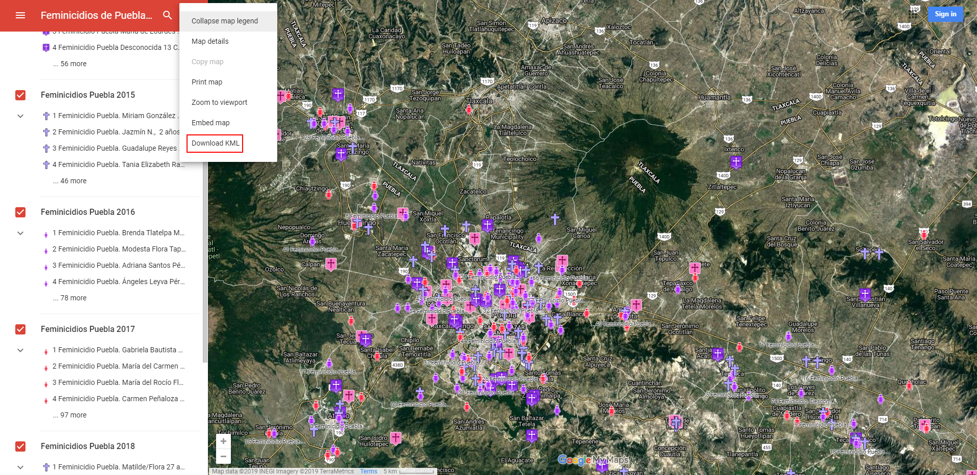Toggle Feminicidios Puebla 2015 layer visibility
Image resolution: width=977 pixels, height=475 pixels.
(x=20, y=95)
